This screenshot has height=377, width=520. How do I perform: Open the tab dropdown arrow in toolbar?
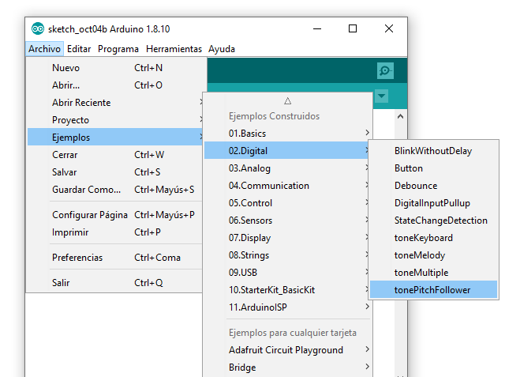pos(382,96)
